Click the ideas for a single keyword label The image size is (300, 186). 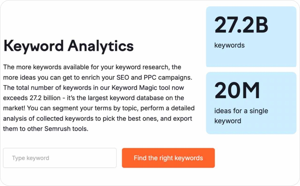pos(241,116)
